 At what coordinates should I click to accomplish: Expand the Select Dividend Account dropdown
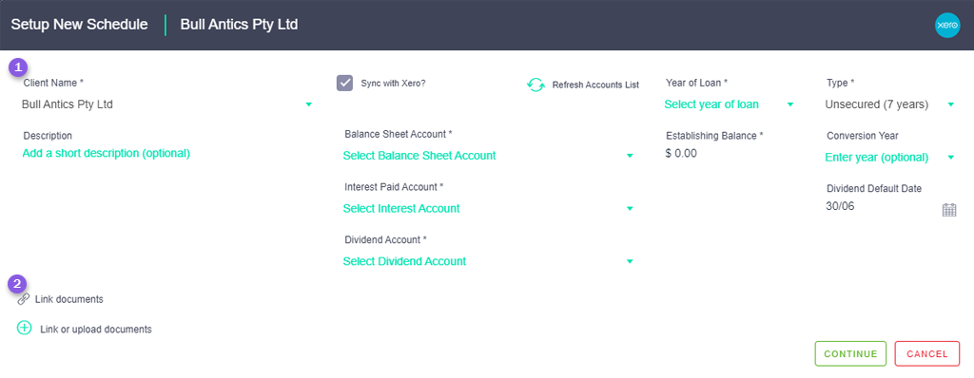[x=488, y=261]
